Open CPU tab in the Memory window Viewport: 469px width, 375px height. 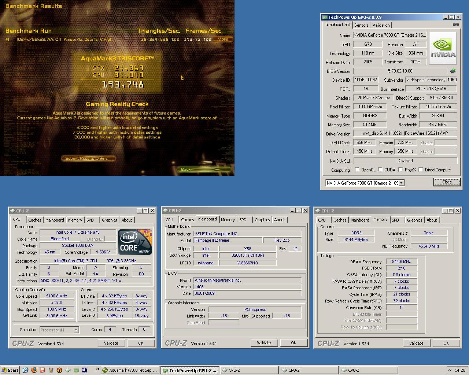coord(322,220)
